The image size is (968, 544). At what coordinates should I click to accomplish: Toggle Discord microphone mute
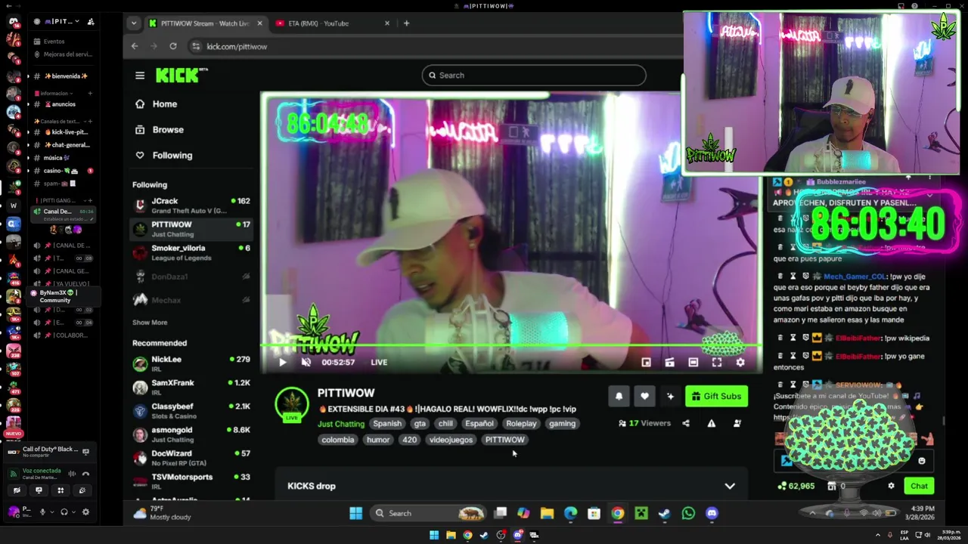coord(42,512)
